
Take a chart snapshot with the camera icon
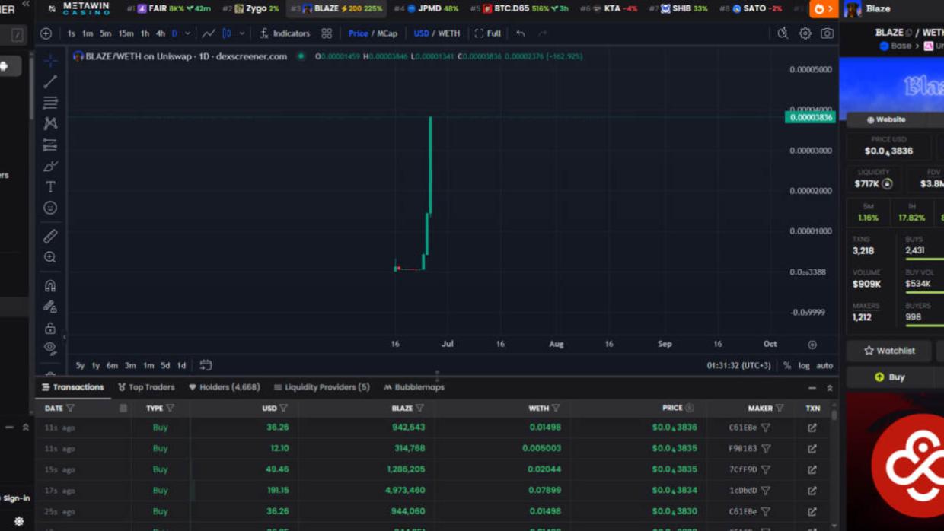point(827,33)
